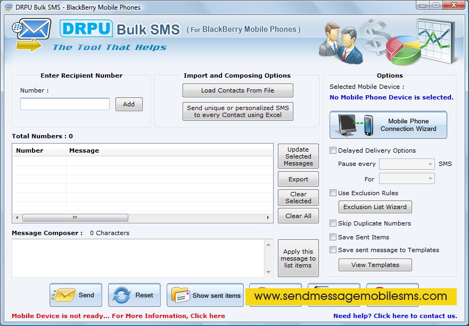Viewport: 469px width, 326px height.
Task: Click the Message column header
Action: click(169, 151)
